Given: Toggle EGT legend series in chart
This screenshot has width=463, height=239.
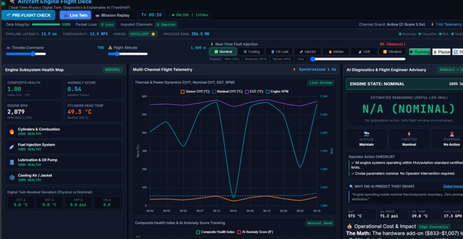Looking at the screenshot, I should coord(254,91).
